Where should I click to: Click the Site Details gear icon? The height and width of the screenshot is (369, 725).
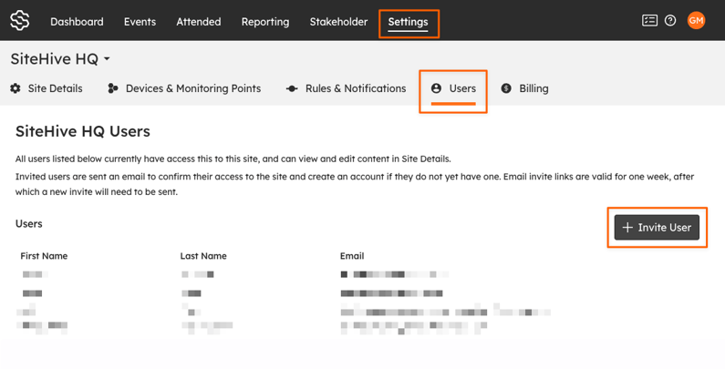pyautogui.click(x=16, y=88)
